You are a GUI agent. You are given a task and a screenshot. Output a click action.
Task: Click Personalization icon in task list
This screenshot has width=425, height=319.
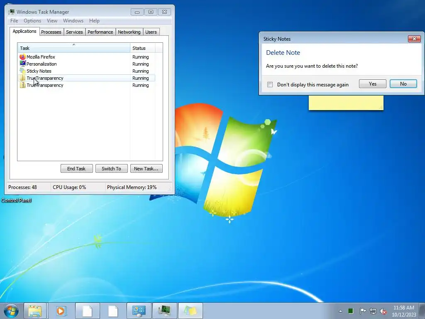click(x=22, y=64)
